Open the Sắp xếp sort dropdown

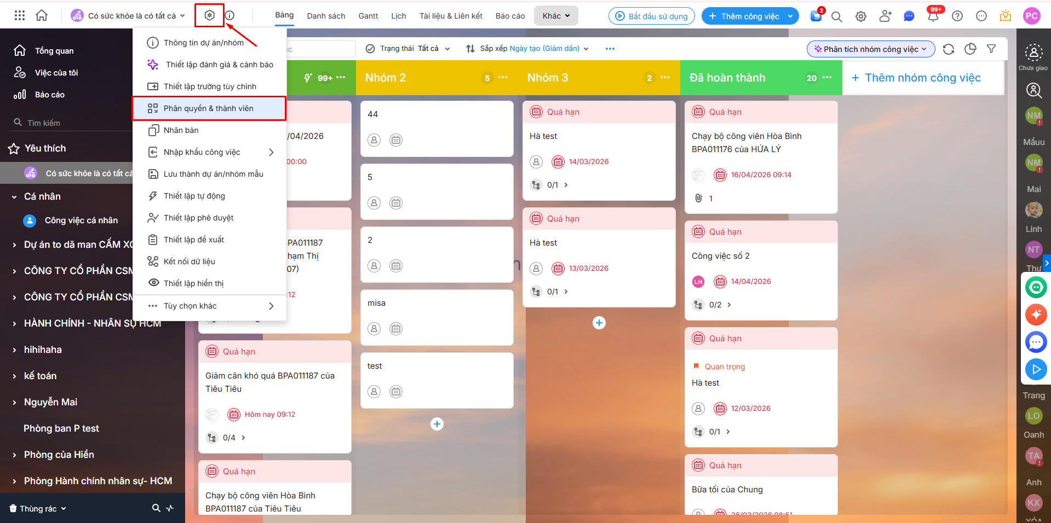click(x=527, y=49)
